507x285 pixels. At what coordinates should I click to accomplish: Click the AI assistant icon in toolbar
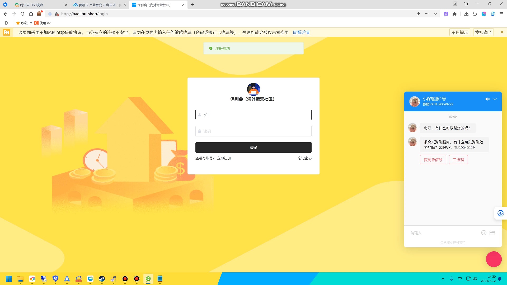click(x=484, y=14)
